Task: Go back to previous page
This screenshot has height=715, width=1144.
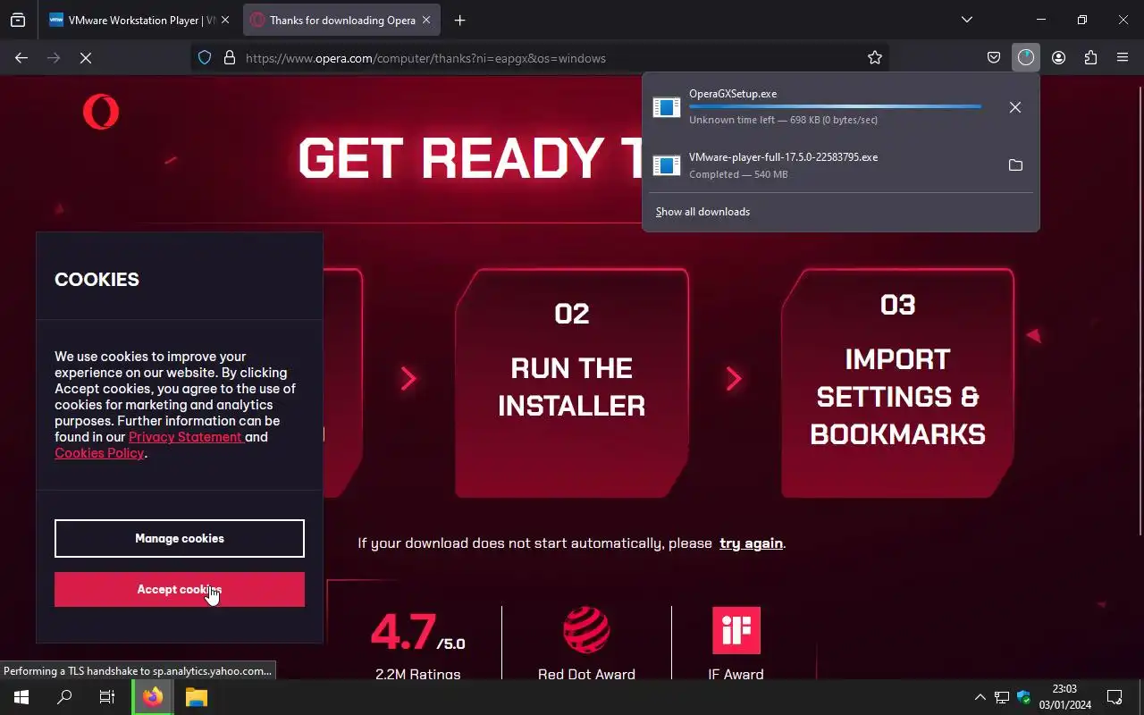Action: (x=21, y=58)
